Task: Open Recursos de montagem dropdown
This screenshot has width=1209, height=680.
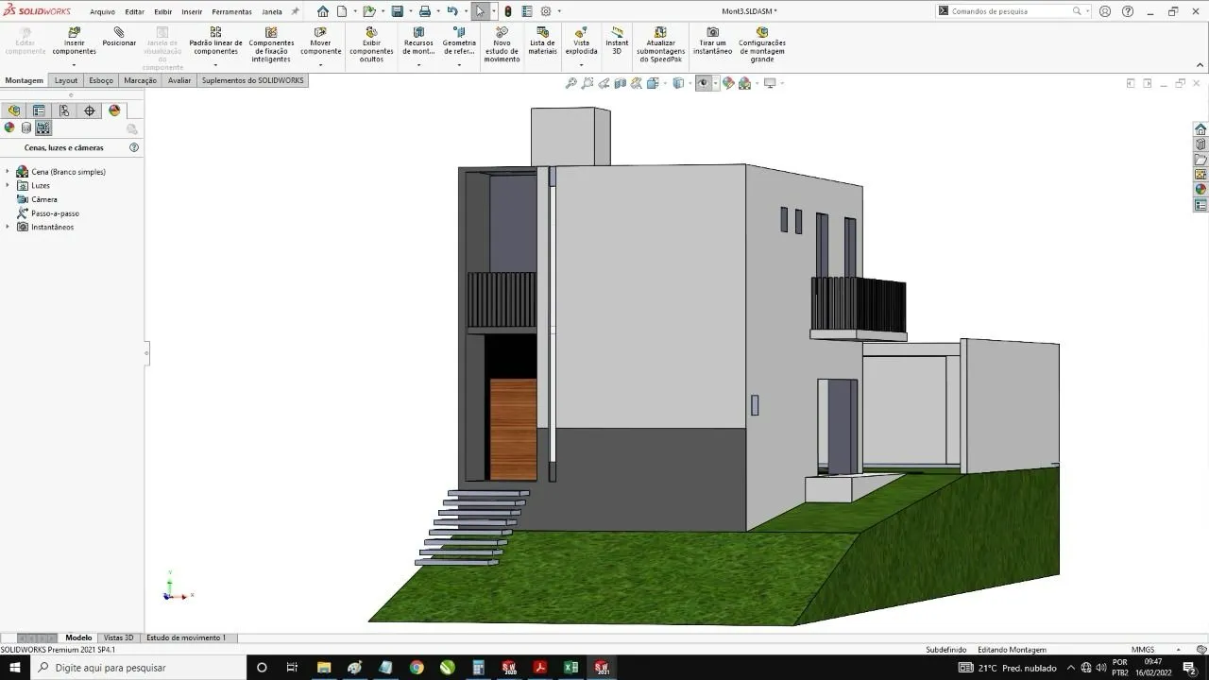Action: pyautogui.click(x=418, y=65)
